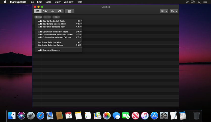Viewport: 211px width, 122px height.
Task: Open Reminders from the Dock
Action: click(88, 115)
